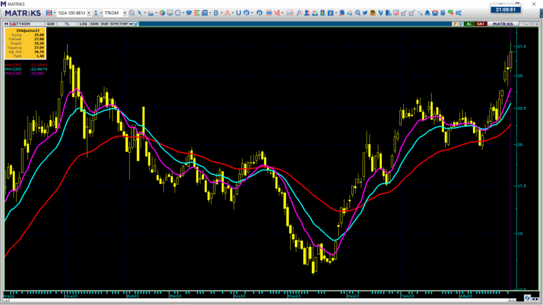
Task: Select the GUN period tab
Action: tap(50, 24)
